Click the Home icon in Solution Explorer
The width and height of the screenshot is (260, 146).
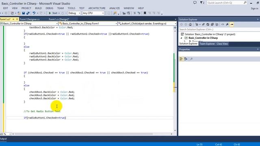click(190, 24)
